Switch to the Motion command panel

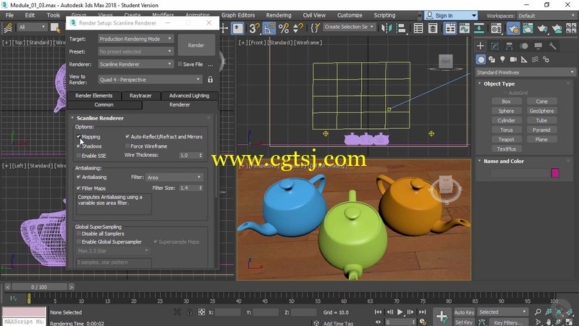click(x=523, y=46)
